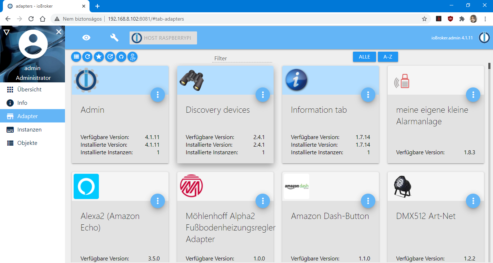Toggle A-Z alphabetical sorting
The height and width of the screenshot is (263, 493).
[x=388, y=57]
